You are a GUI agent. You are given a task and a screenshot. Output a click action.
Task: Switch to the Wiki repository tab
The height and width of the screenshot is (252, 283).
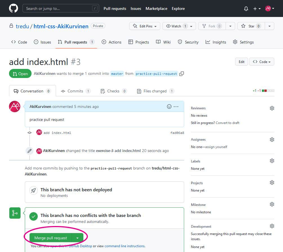[163, 42]
